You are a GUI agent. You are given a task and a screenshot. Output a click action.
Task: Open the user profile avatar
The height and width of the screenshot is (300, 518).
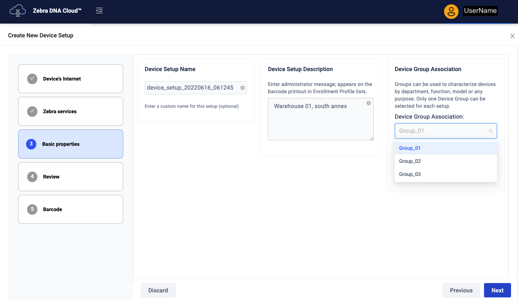tap(451, 11)
